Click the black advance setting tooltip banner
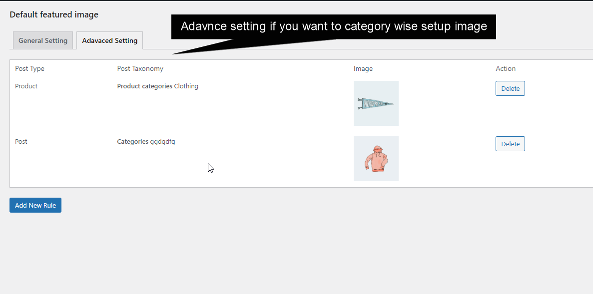 [x=334, y=26]
